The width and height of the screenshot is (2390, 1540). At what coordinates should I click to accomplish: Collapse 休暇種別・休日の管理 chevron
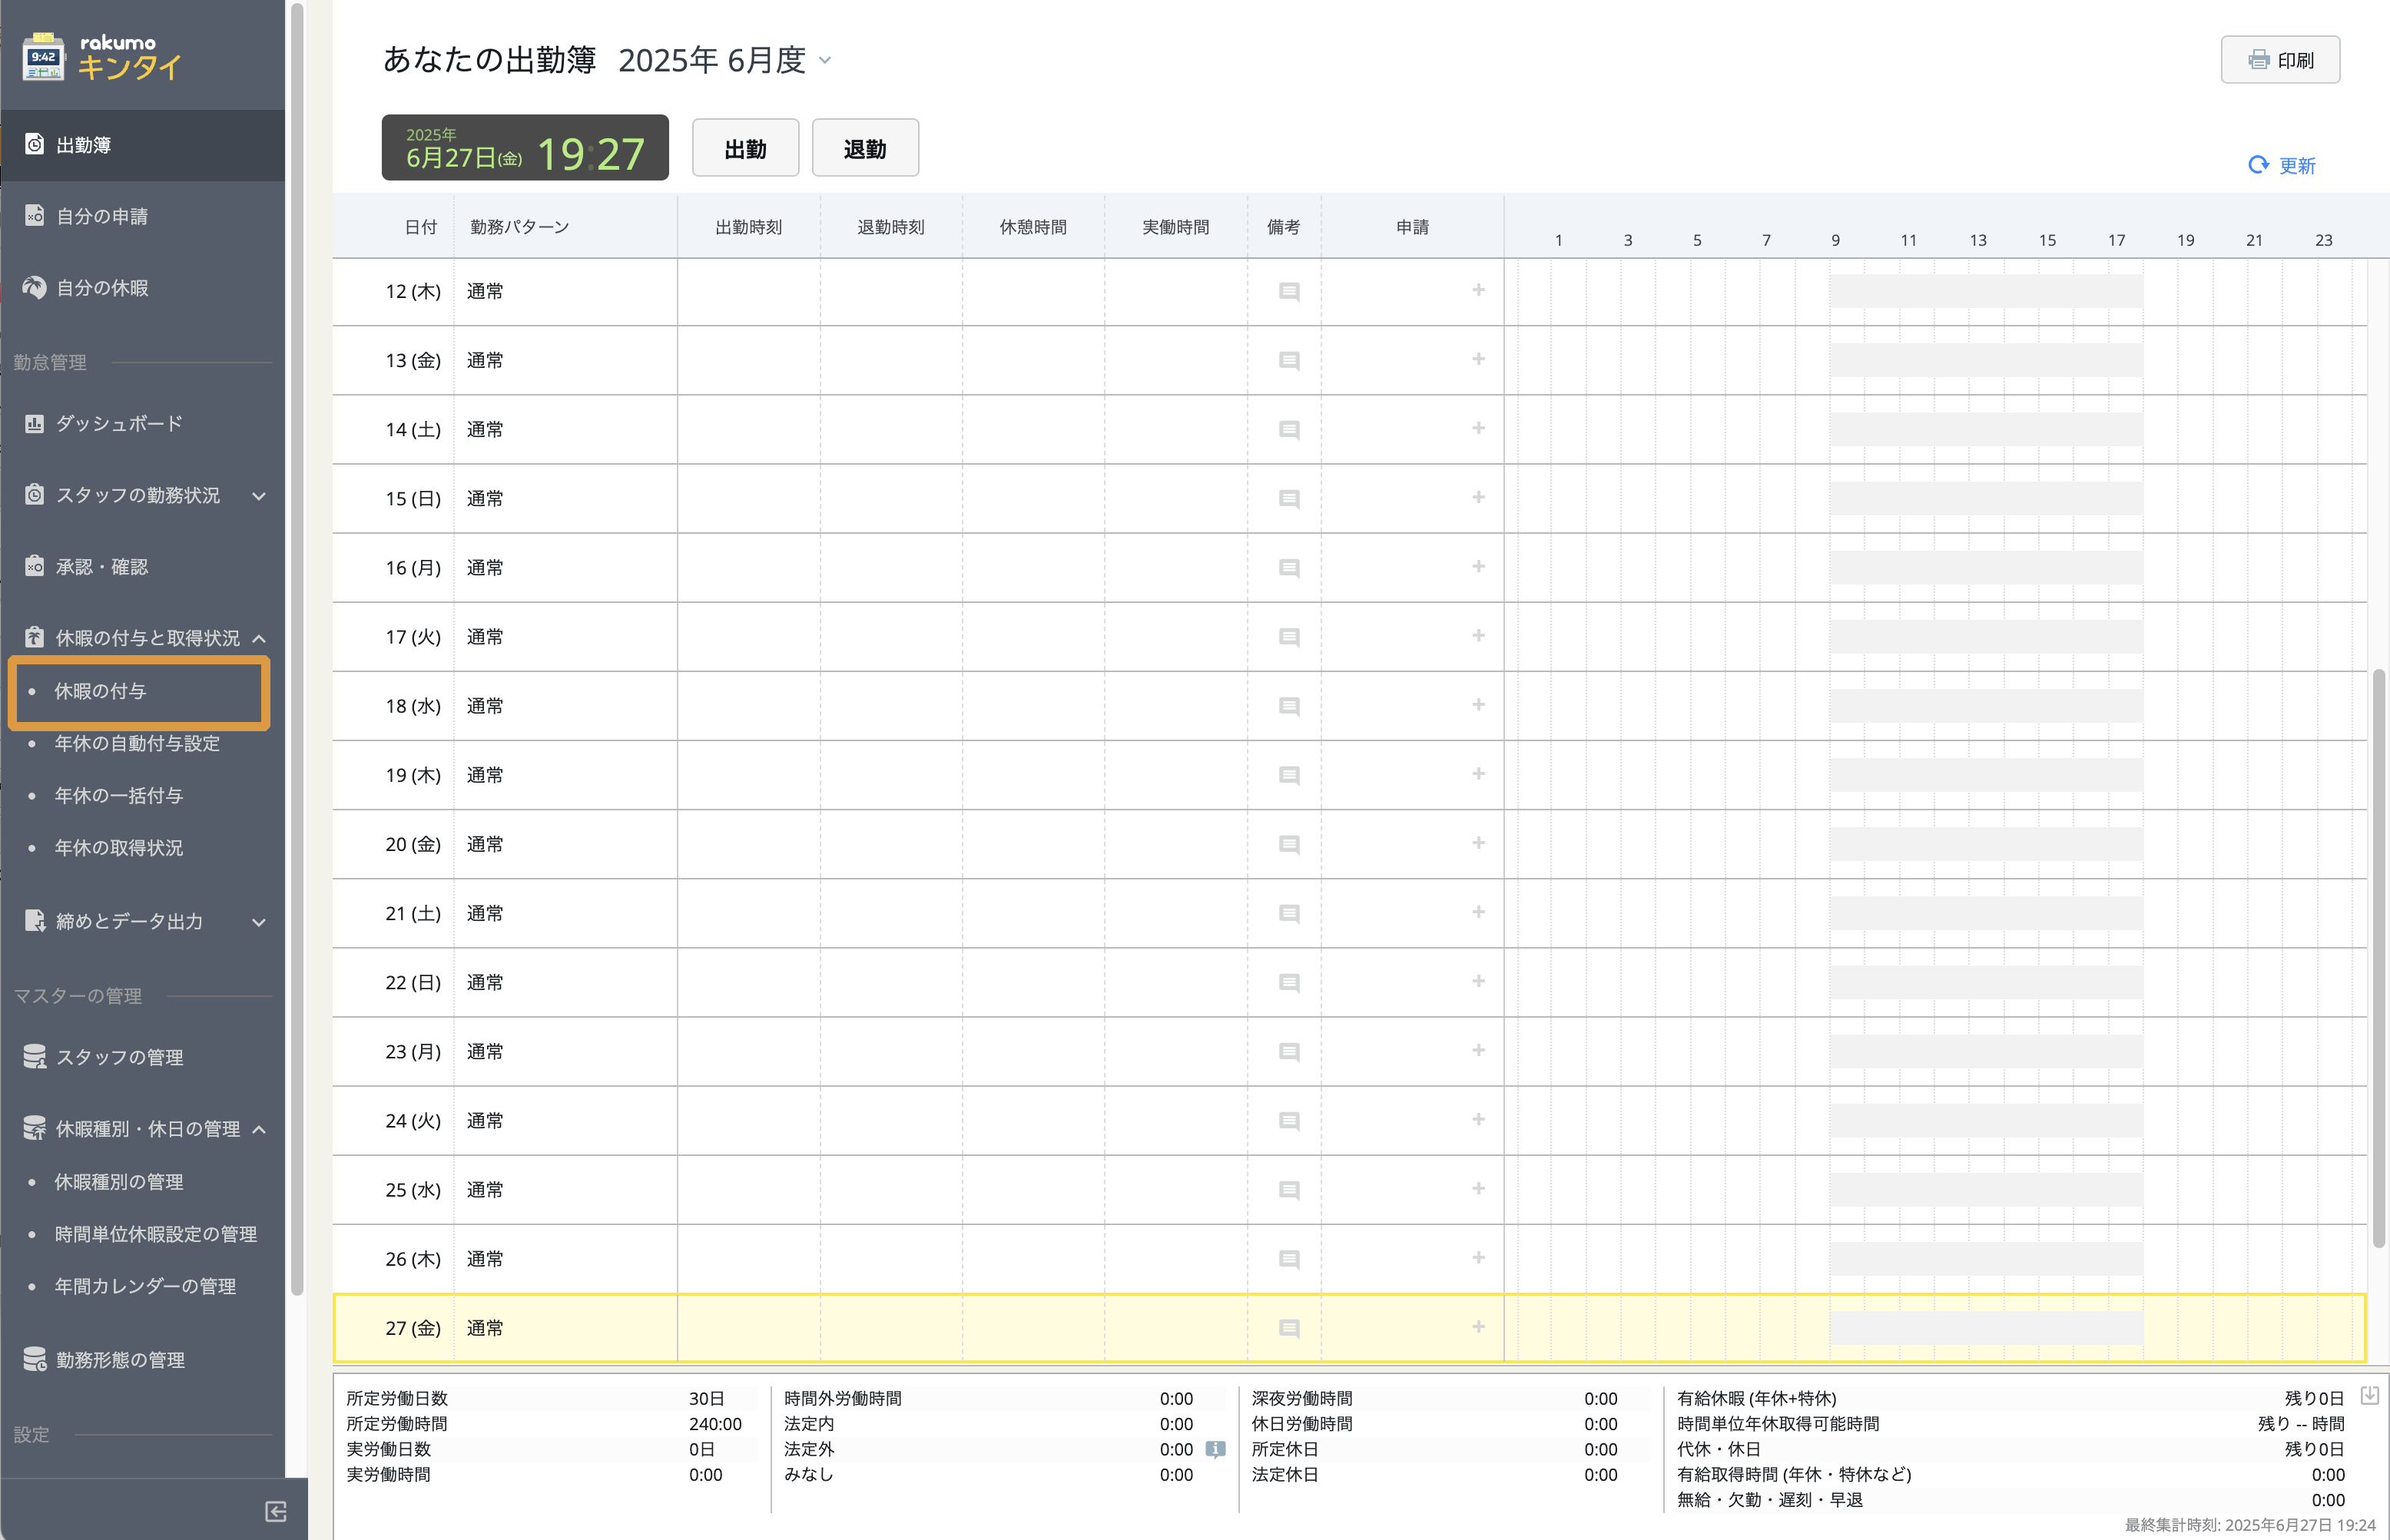coord(259,1129)
